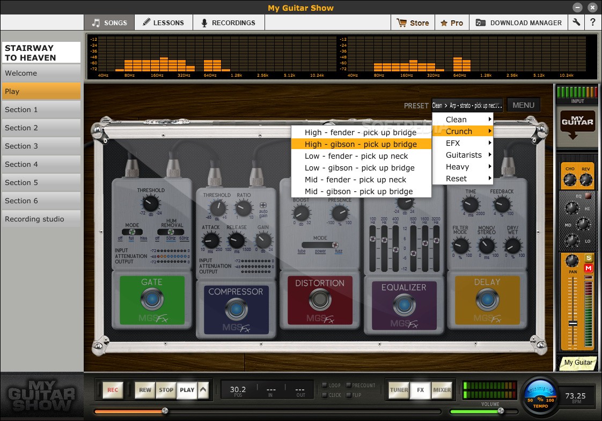Image resolution: width=602 pixels, height=421 pixels.
Task: Open the MIXER view
Action: point(442,390)
